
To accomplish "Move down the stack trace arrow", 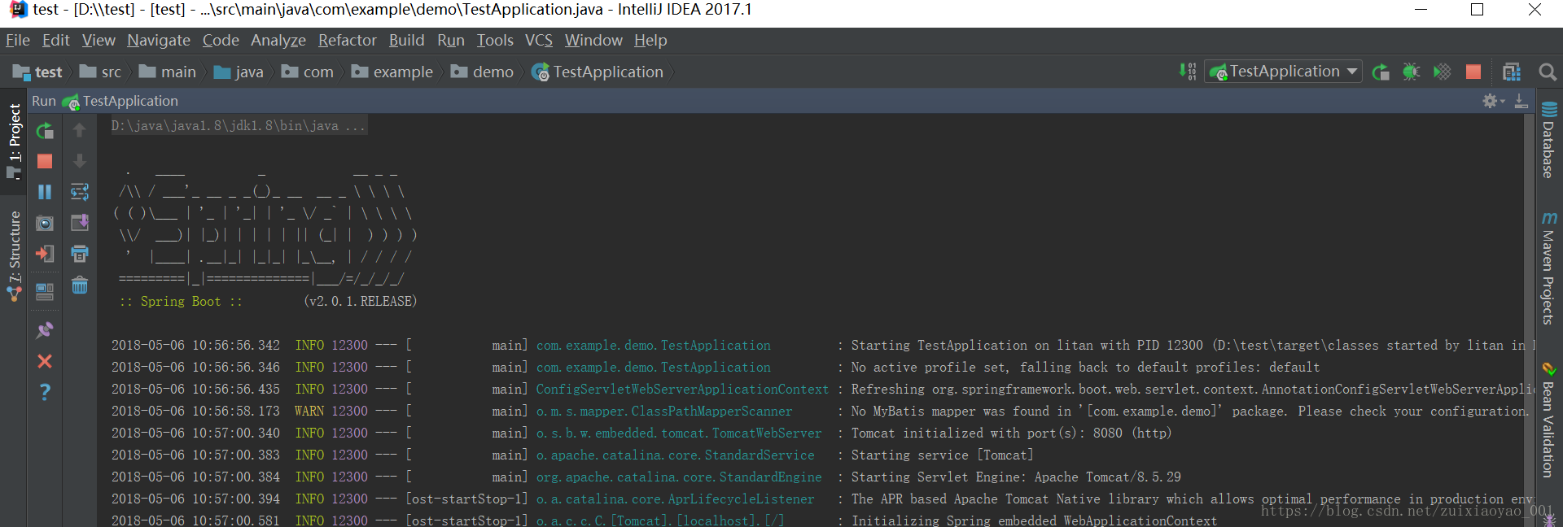I will [x=79, y=161].
